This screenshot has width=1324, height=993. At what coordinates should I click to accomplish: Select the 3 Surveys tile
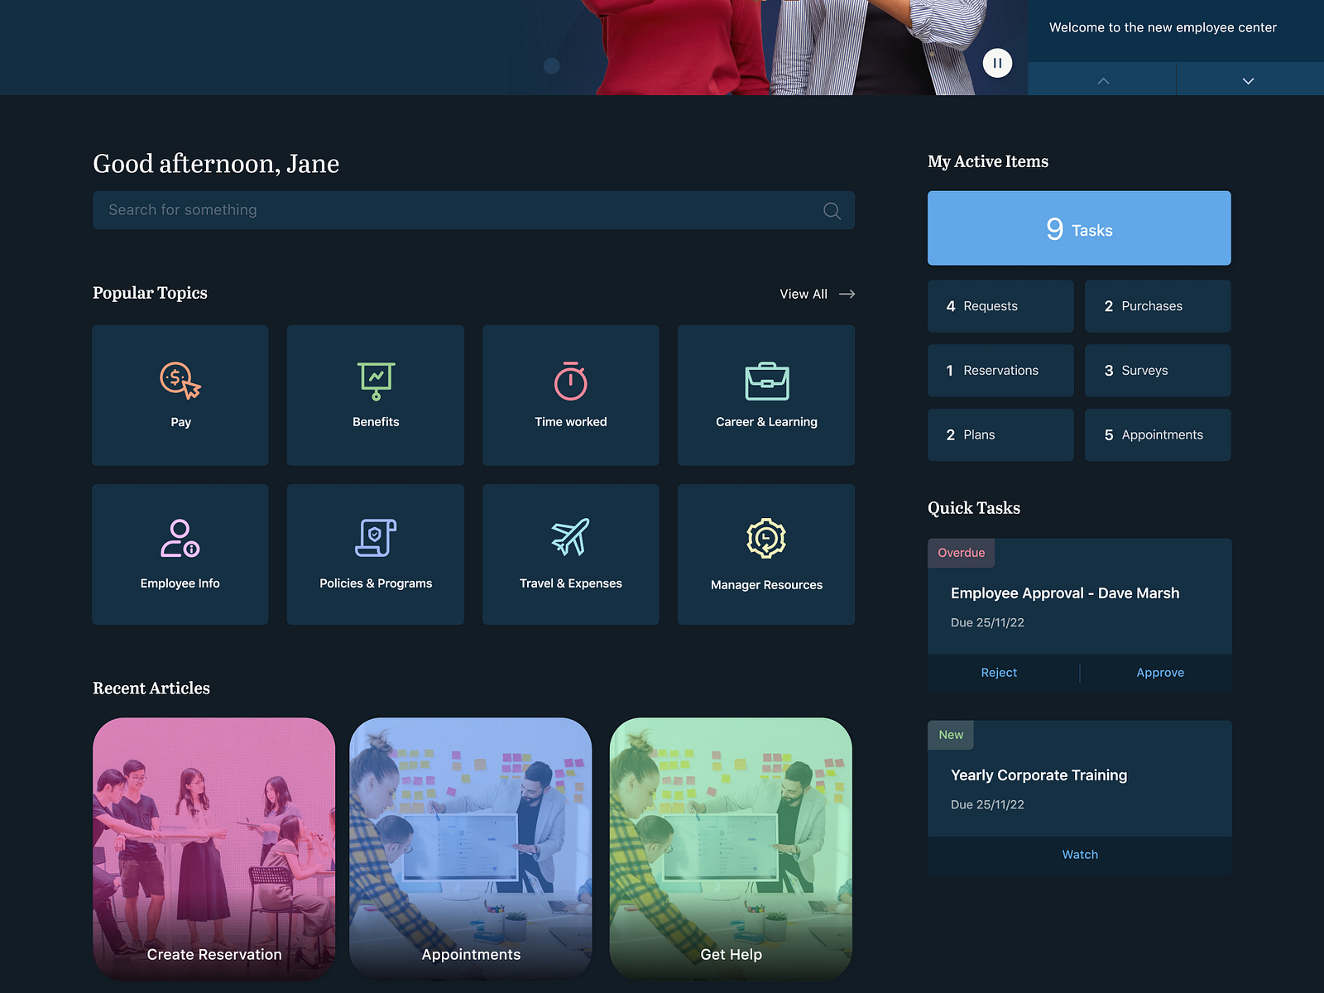(1157, 370)
